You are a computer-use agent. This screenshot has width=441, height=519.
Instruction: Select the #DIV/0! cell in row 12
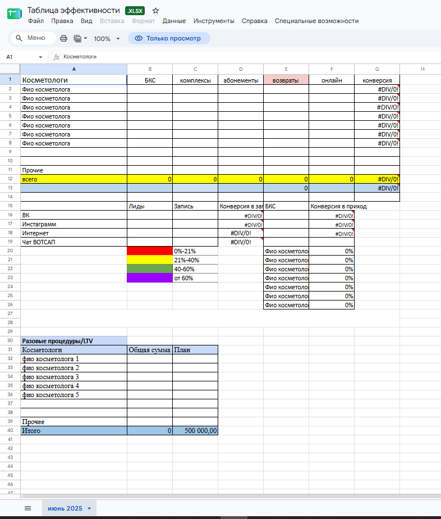(377, 179)
